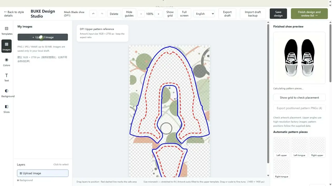
Task: Select the Left upper pattern piece
Action: pyautogui.click(x=282, y=147)
